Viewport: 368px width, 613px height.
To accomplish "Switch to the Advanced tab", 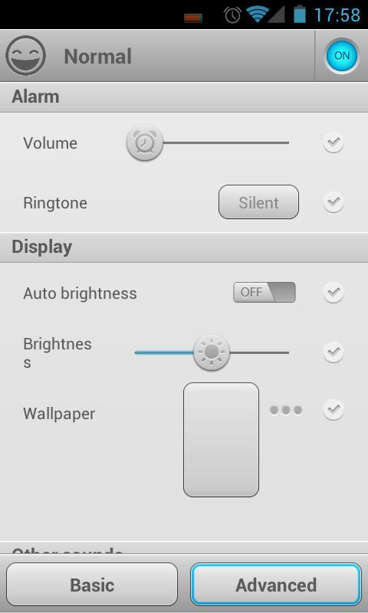I will click(276, 585).
